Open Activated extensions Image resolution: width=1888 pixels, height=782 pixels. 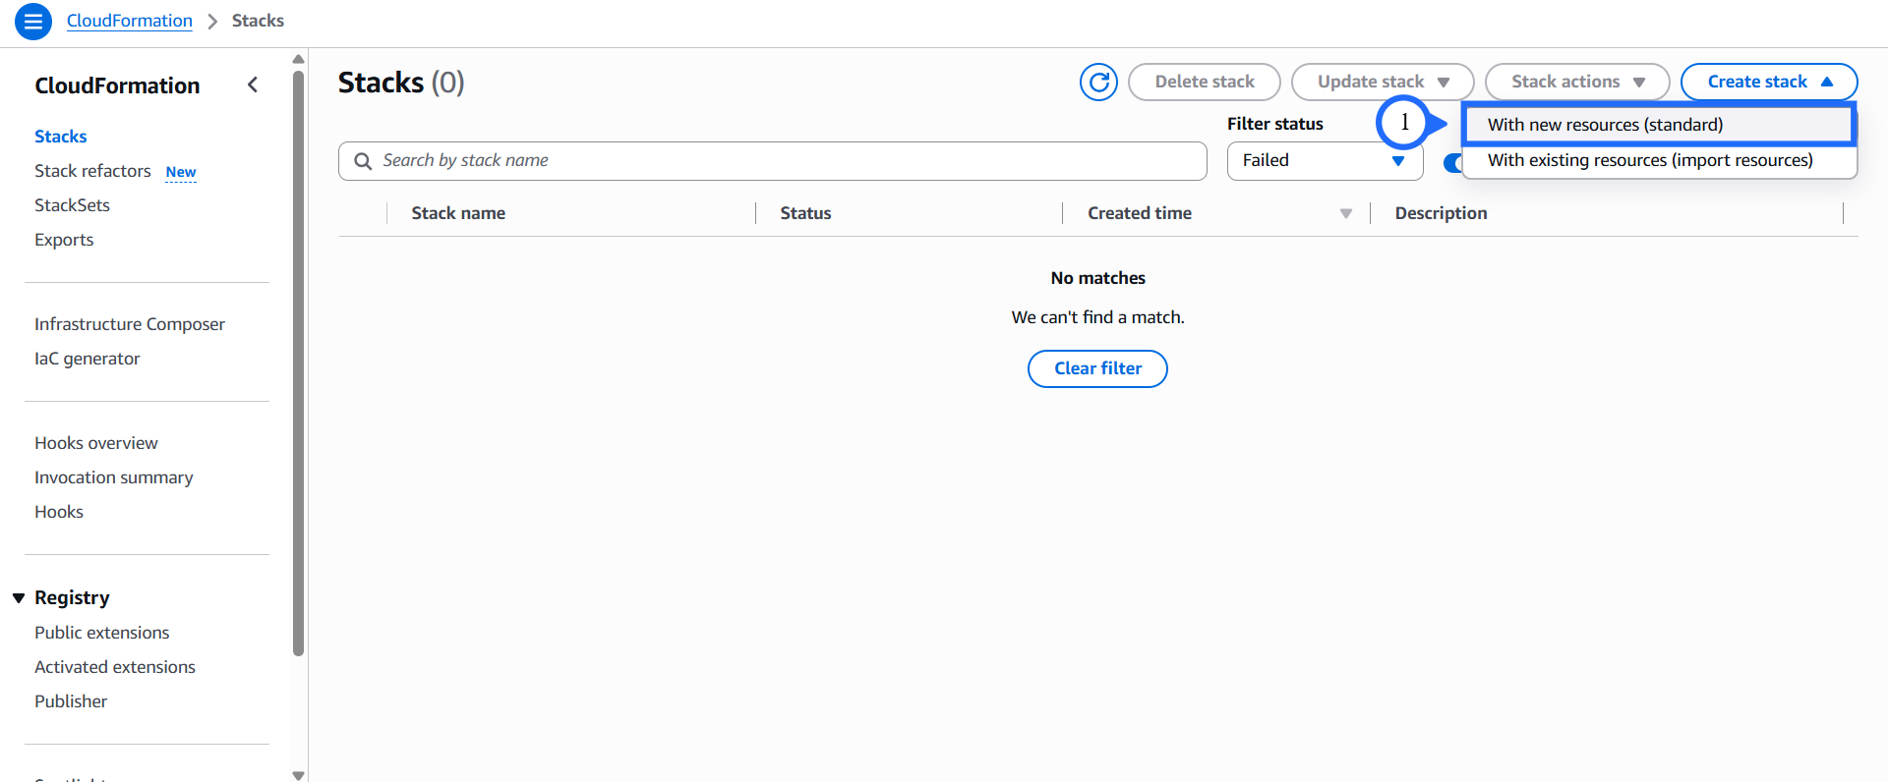pos(115,667)
